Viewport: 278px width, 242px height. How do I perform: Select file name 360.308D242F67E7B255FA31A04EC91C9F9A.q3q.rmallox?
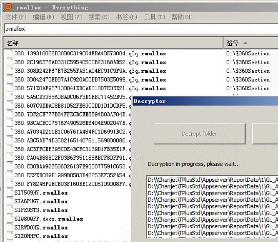pyautogui.click(x=90, y=71)
